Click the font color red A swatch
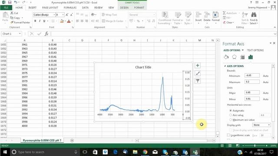 tap(69, 21)
